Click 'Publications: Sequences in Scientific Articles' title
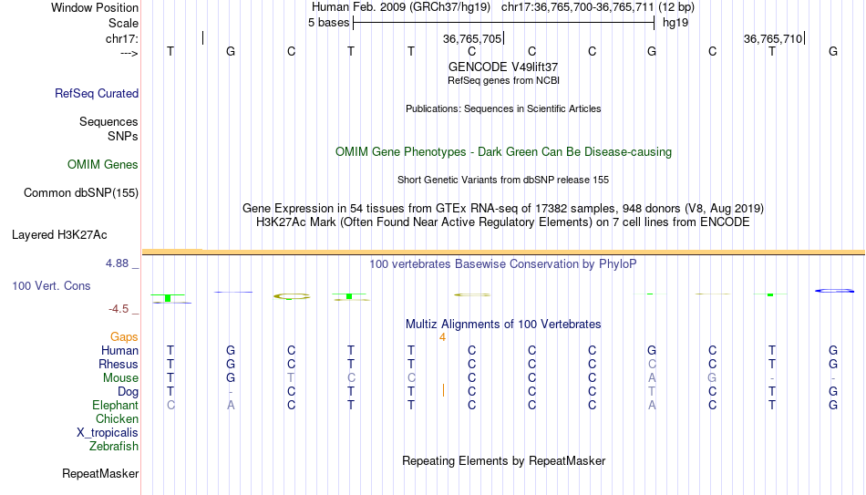 503,108
